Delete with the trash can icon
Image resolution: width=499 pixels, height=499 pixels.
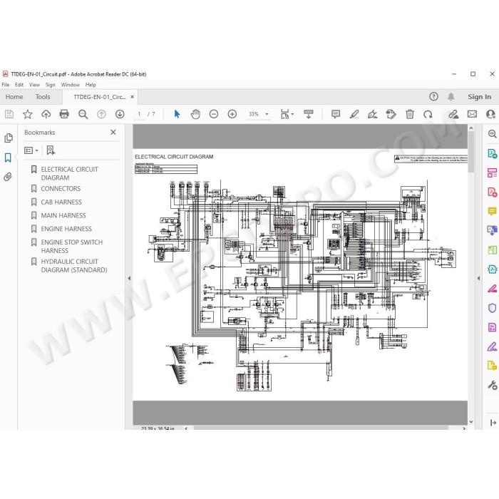pos(410,114)
